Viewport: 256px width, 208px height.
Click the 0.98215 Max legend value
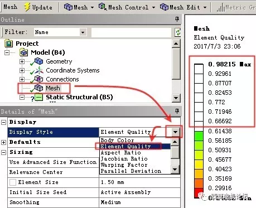(x=230, y=64)
